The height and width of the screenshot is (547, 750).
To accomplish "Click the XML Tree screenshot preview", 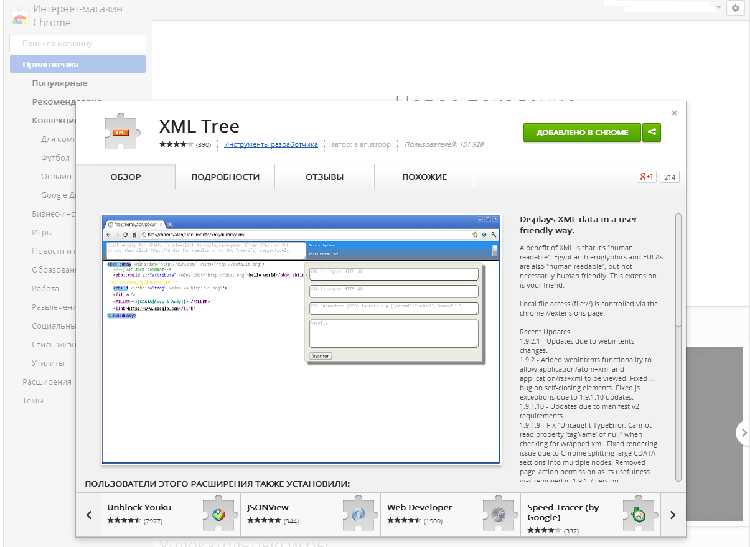I will click(301, 339).
